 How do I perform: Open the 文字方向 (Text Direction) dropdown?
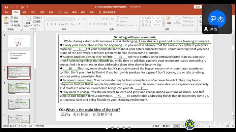tap(123, 17)
